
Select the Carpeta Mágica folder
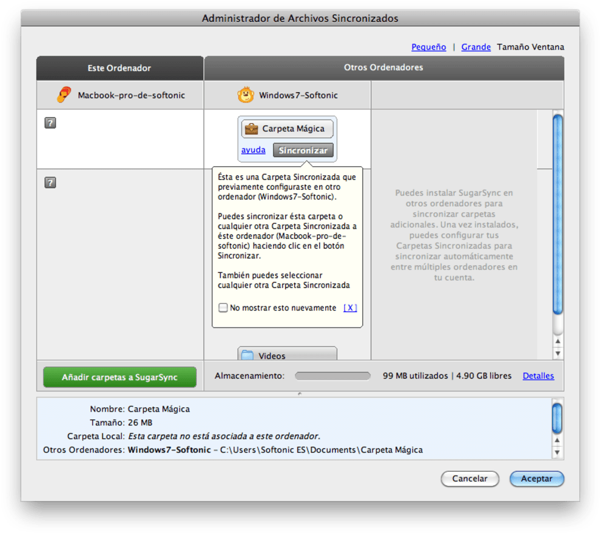click(x=288, y=129)
